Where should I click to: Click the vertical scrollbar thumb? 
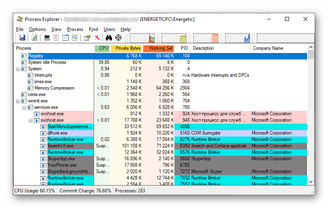[x=311, y=55]
